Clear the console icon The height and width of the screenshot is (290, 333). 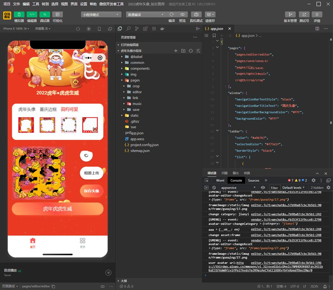214,188
